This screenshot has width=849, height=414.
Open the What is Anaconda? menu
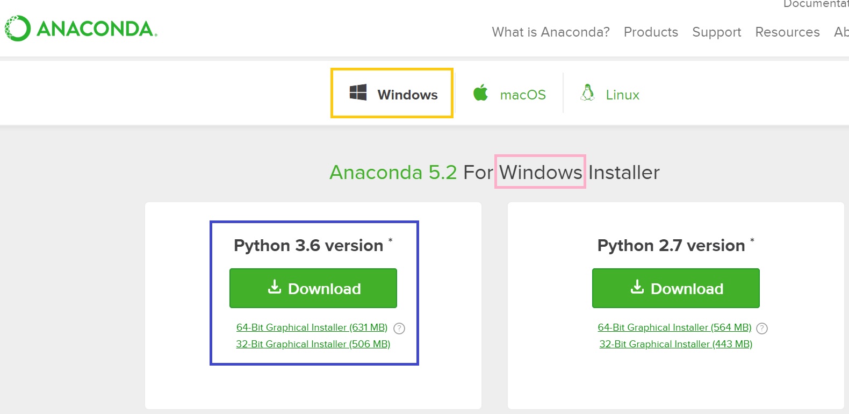(551, 32)
